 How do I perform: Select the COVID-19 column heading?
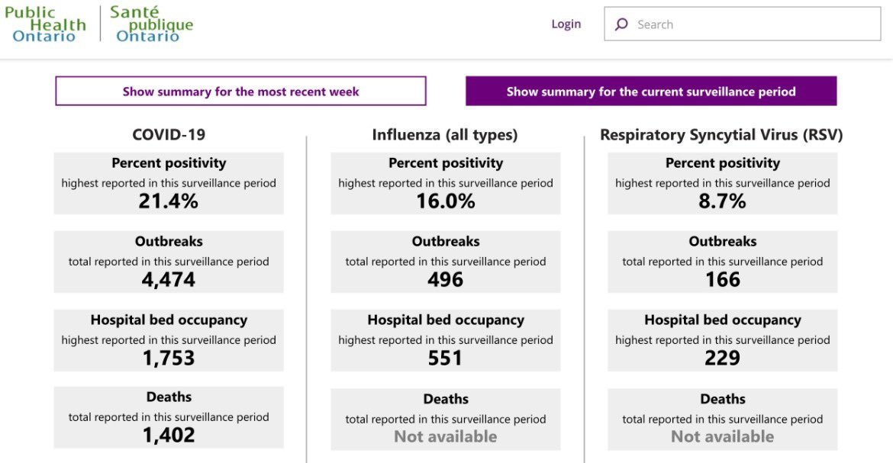169,134
